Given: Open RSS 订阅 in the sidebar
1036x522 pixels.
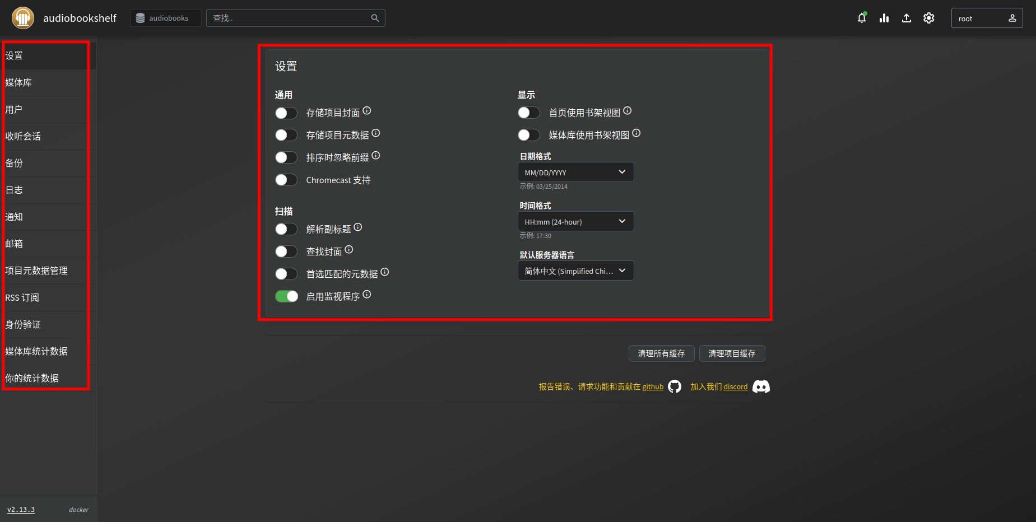Looking at the screenshot, I should pyautogui.click(x=48, y=297).
